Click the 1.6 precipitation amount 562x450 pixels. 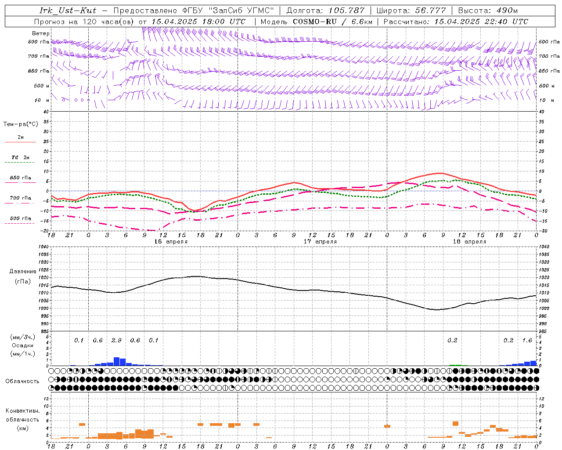[527, 341]
